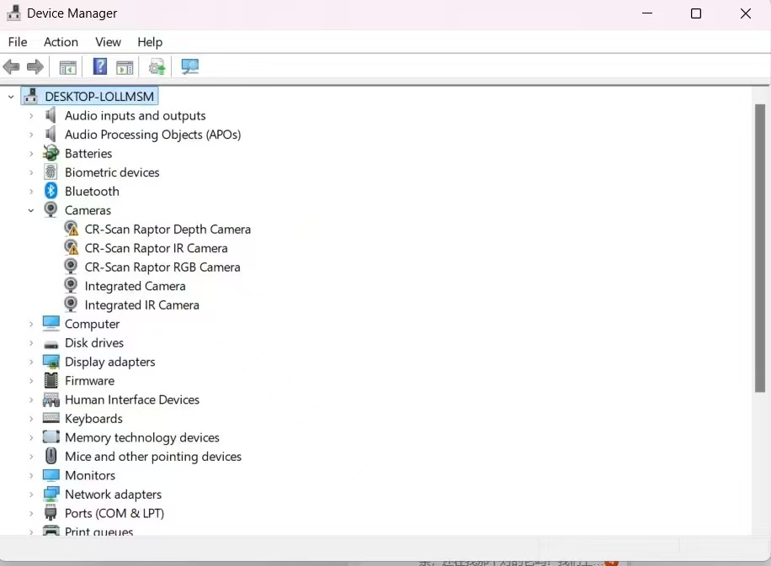The image size is (771, 566).
Task: Expand the Network adapters category
Action: point(31,494)
